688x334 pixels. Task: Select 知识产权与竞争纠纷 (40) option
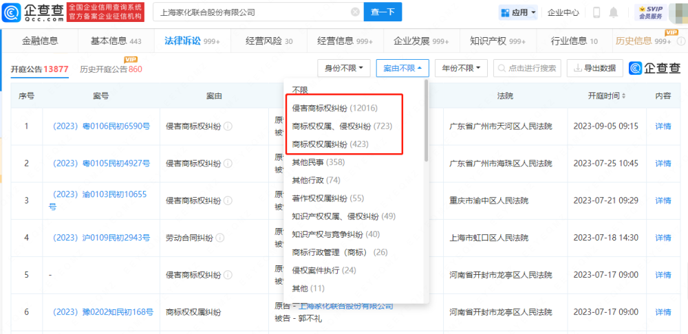(336, 234)
